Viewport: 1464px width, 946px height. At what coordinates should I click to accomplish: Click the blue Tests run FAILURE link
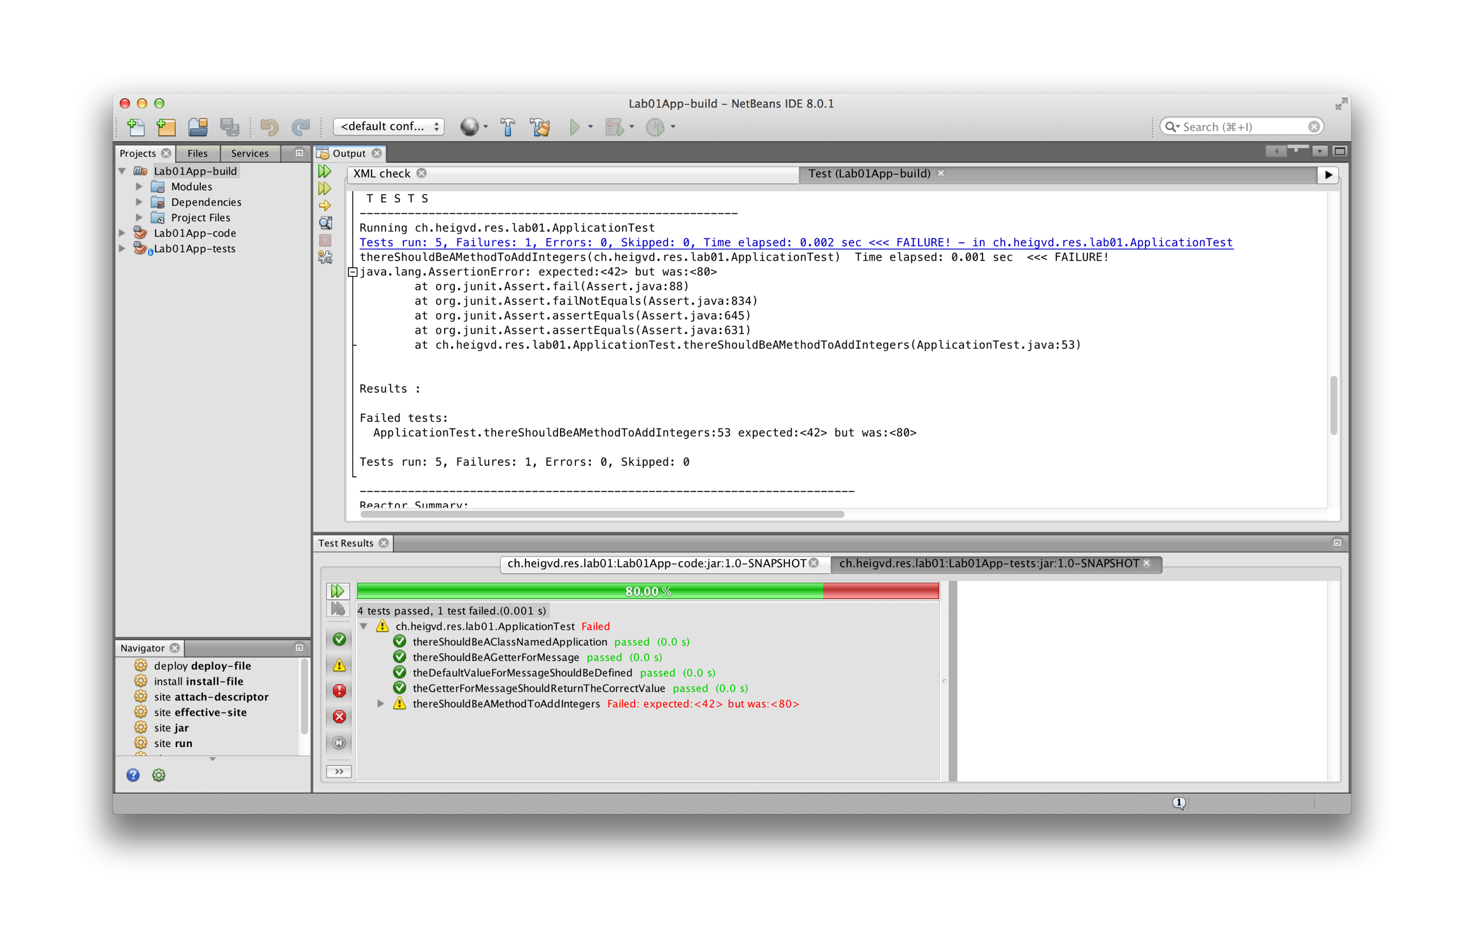795,242
